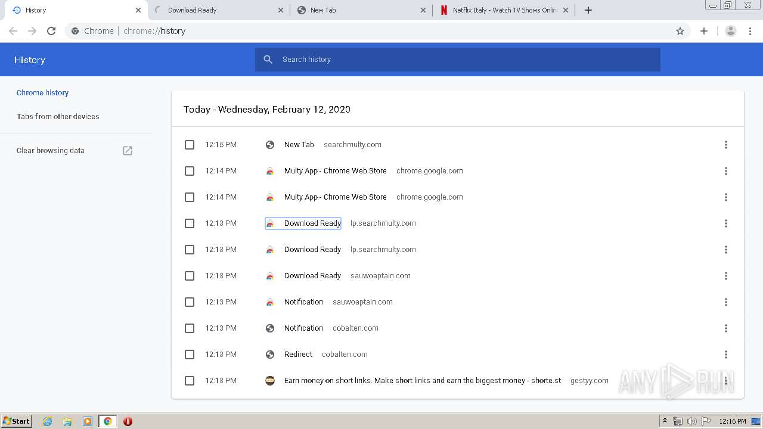Click the taskbar clock showing 12:16 PM
The height and width of the screenshot is (429, 763).
point(733,421)
